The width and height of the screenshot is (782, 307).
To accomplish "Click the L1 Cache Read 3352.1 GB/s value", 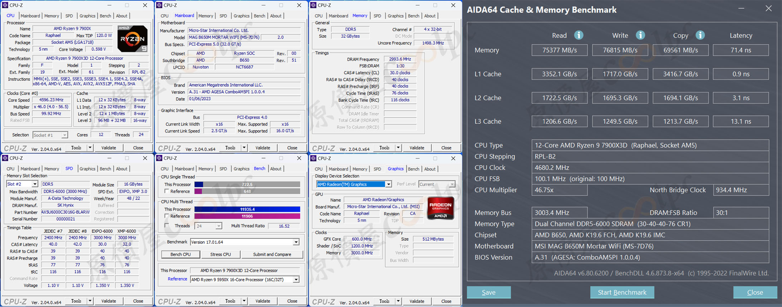I will pos(560,74).
